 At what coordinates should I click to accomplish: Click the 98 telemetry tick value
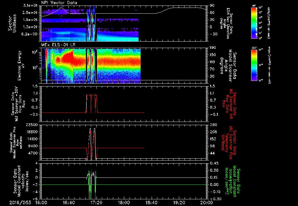[x=212, y=146]
